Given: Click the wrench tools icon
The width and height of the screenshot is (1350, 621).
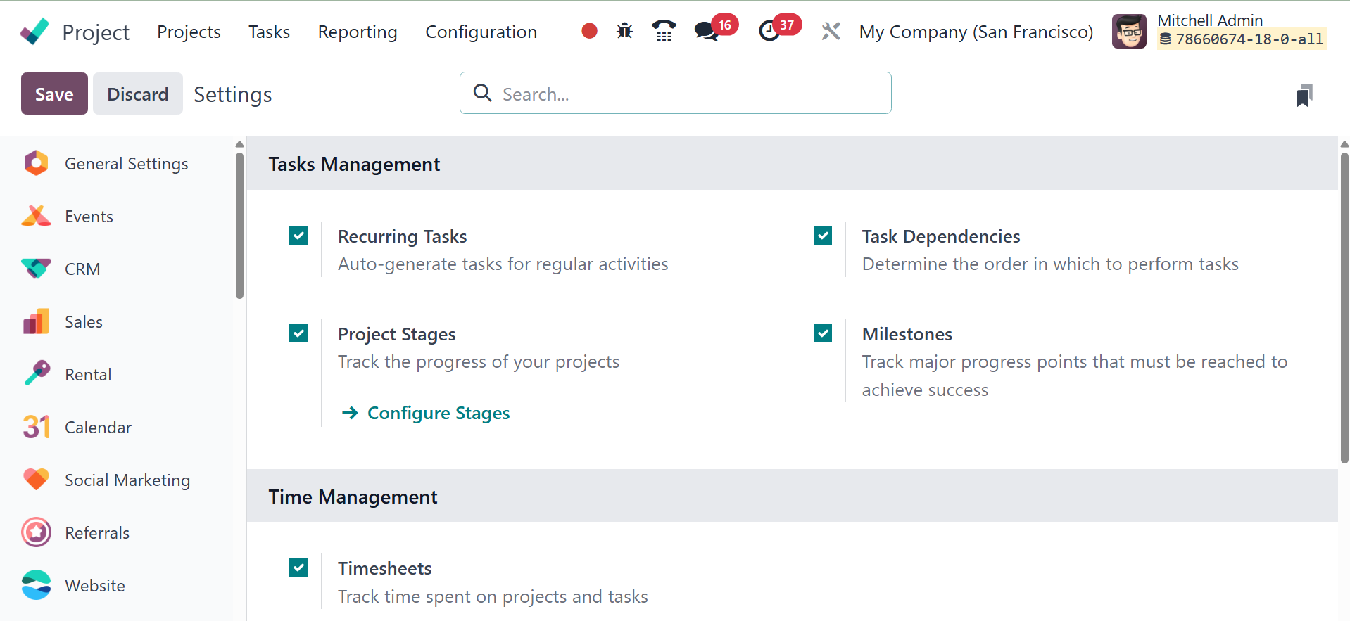Looking at the screenshot, I should tap(831, 31).
